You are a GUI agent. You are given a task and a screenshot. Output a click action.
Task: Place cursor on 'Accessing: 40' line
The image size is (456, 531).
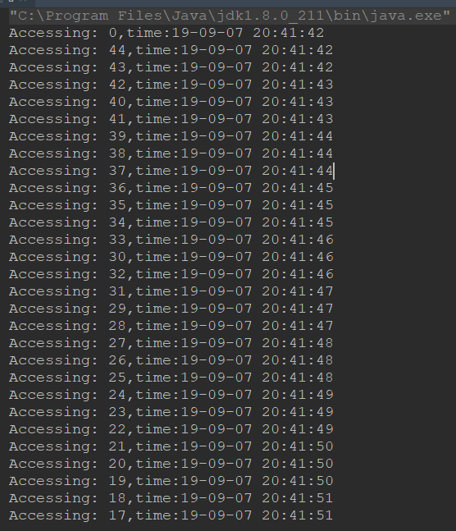click(x=171, y=102)
